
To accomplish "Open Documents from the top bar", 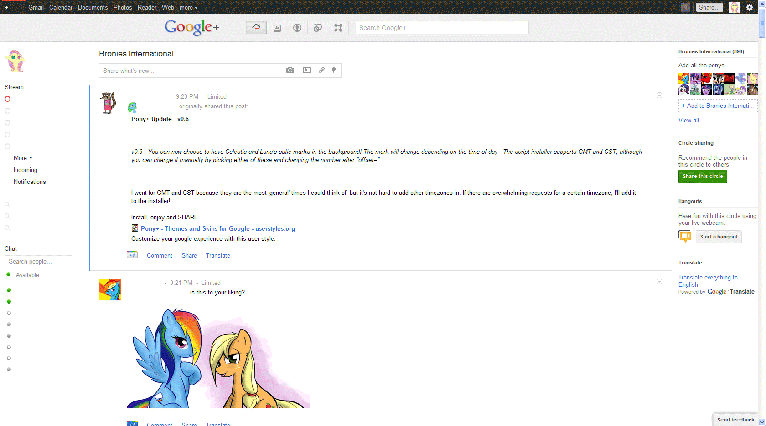I will pyautogui.click(x=93, y=7).
